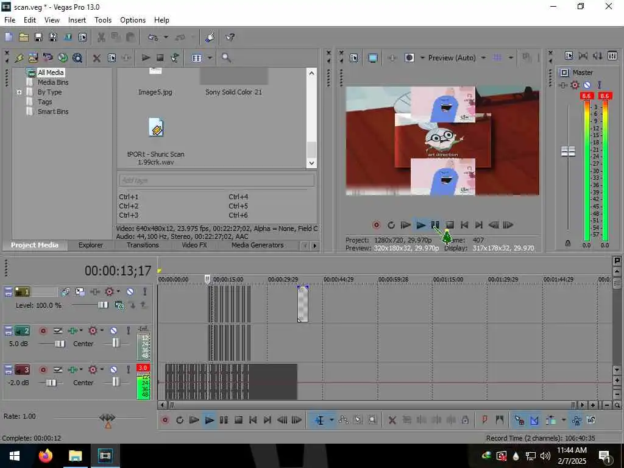Open the preview Overlays dropdown arrow
The height and width of the screenshot is (468, 624).
pyautogui.click(x=511, y=58)
